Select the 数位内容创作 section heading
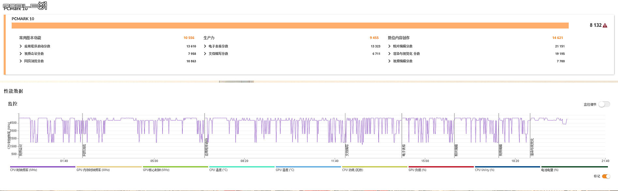Viewport: 618px width, 191px height. tap(399, 38)
